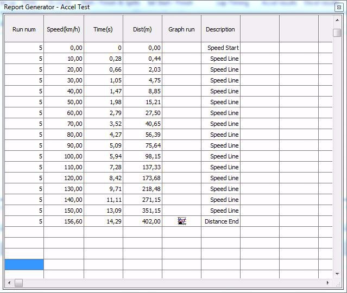The image size is (347, 293).
Task: Select the Speed(km/h) column header
Action: pos(64,29)
